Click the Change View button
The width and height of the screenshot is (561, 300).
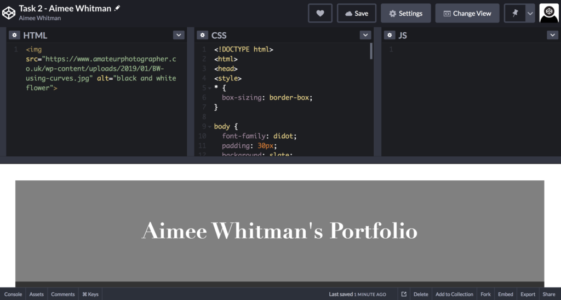(x=467, y=13)
